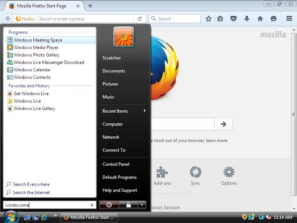Click the lock computer button
Viewport: 297px width, 223px height.
pos(128,205)
